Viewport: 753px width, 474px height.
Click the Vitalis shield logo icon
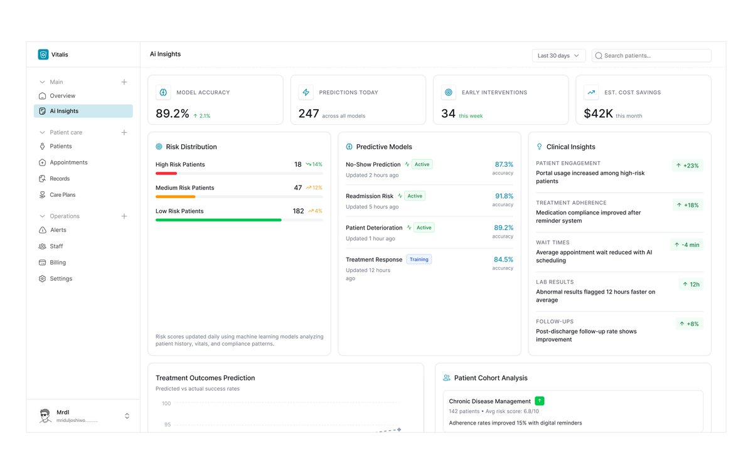point(43,55)
